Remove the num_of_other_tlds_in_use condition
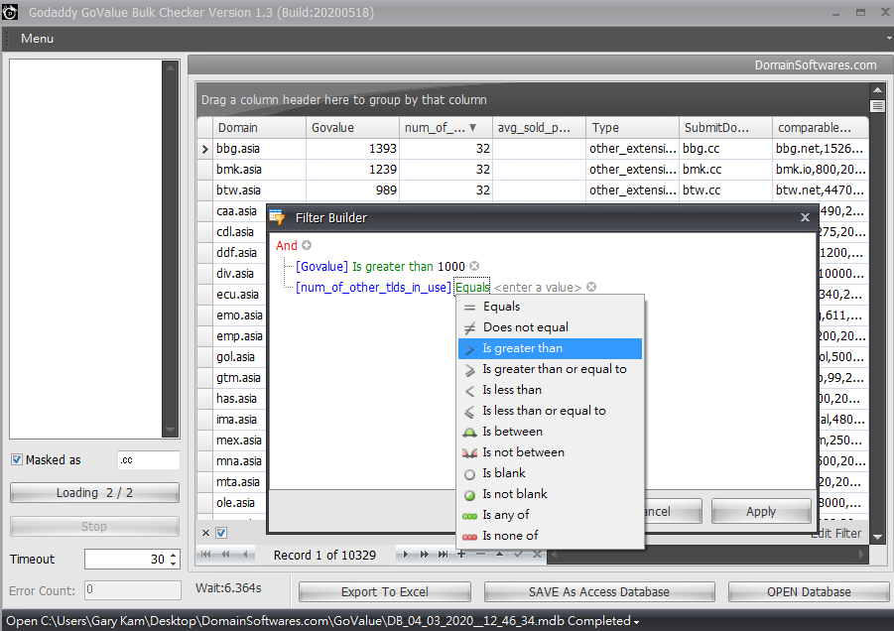Screen dimensions: 894x631 591,287
